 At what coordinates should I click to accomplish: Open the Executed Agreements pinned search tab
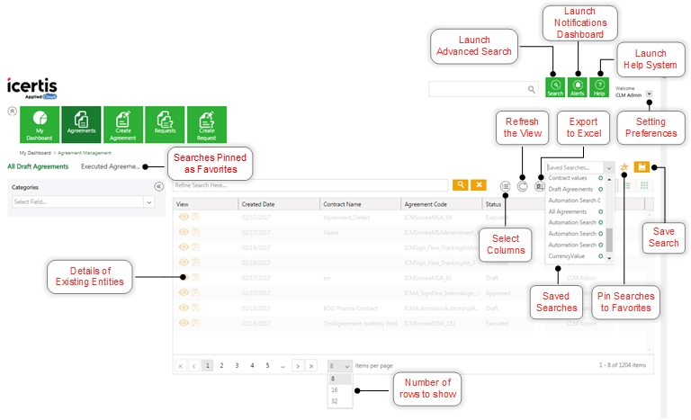110,166
